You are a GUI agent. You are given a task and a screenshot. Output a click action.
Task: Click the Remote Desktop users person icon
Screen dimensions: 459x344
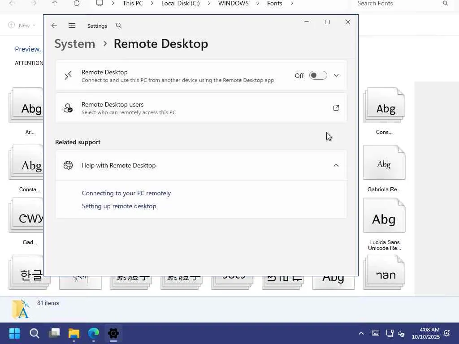(x=68, y=108)
